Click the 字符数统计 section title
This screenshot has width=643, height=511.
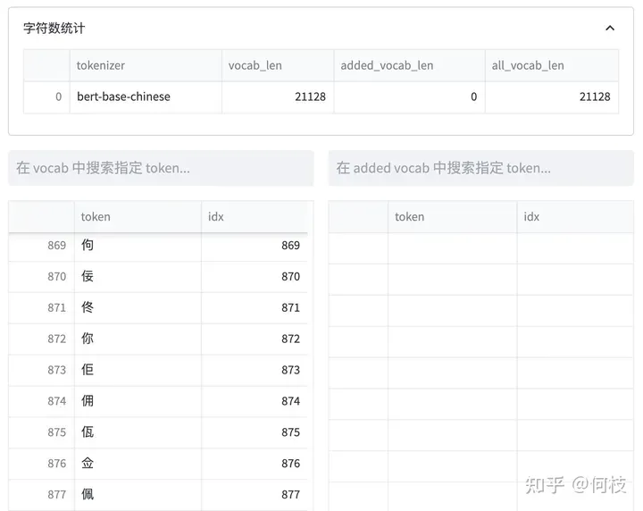coord(54,29)
